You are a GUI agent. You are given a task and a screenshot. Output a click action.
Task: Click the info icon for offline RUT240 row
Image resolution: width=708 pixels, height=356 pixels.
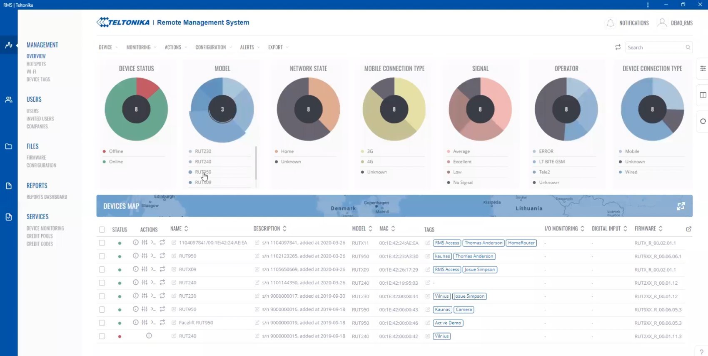click(149, 336)
